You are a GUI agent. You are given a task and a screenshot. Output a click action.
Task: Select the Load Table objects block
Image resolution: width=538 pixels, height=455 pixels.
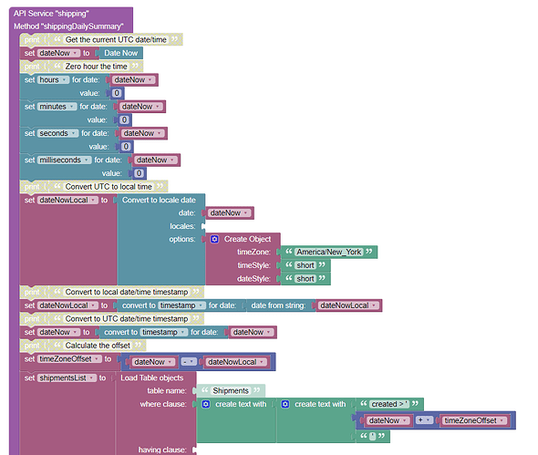point(152,378)
